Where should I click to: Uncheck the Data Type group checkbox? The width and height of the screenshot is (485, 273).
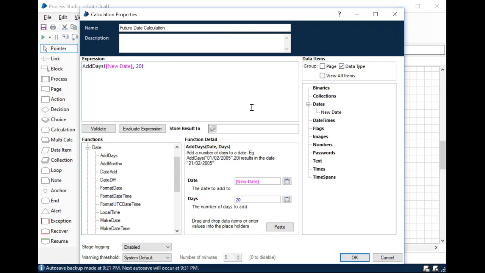tap(341, 66)
